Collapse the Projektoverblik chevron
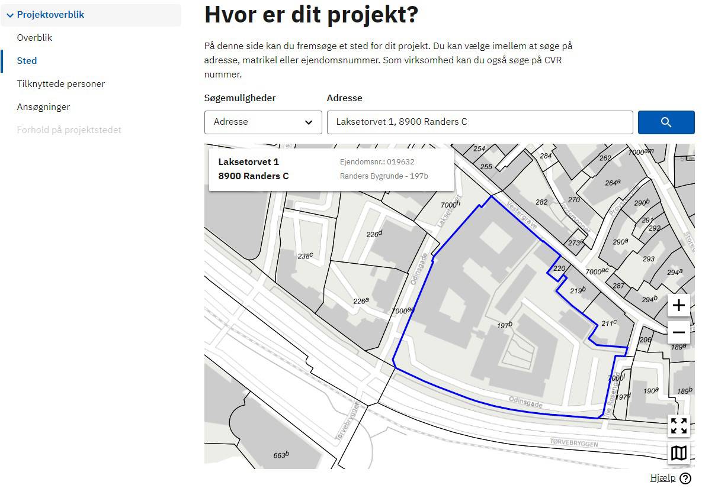Image resolution: width=702 pixels, height=495 pixels. [10, 15]
